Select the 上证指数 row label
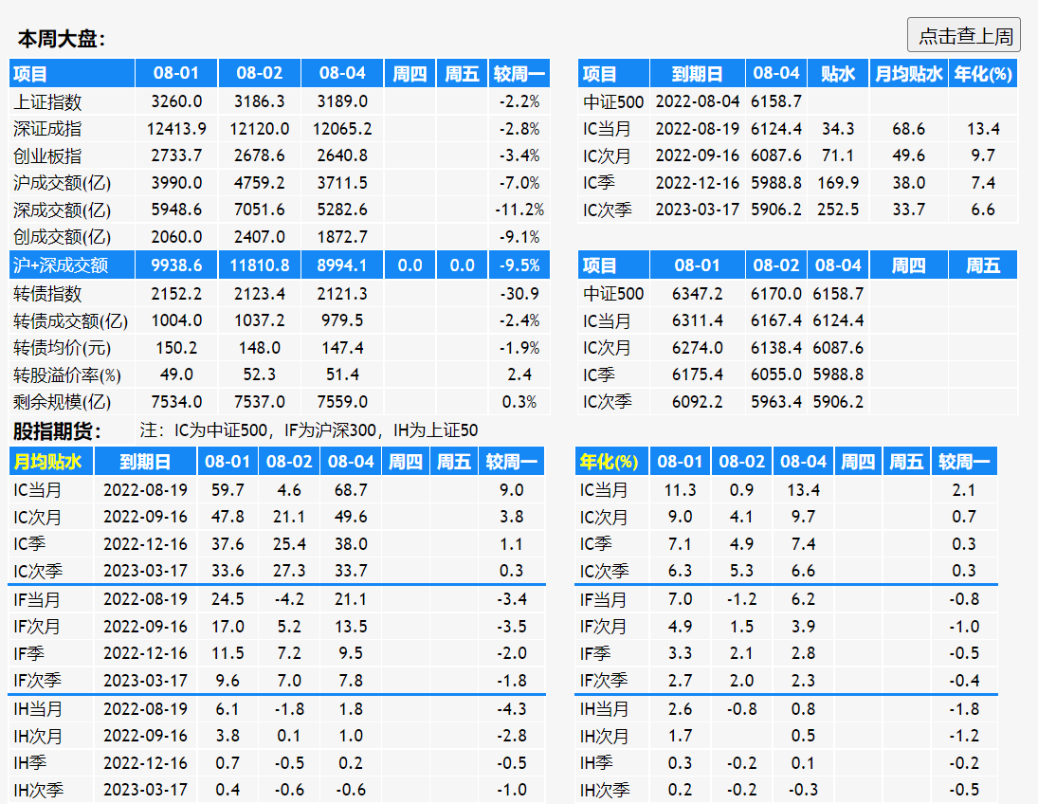Screen dimensions: 1038x804 [x=47, y=102]
